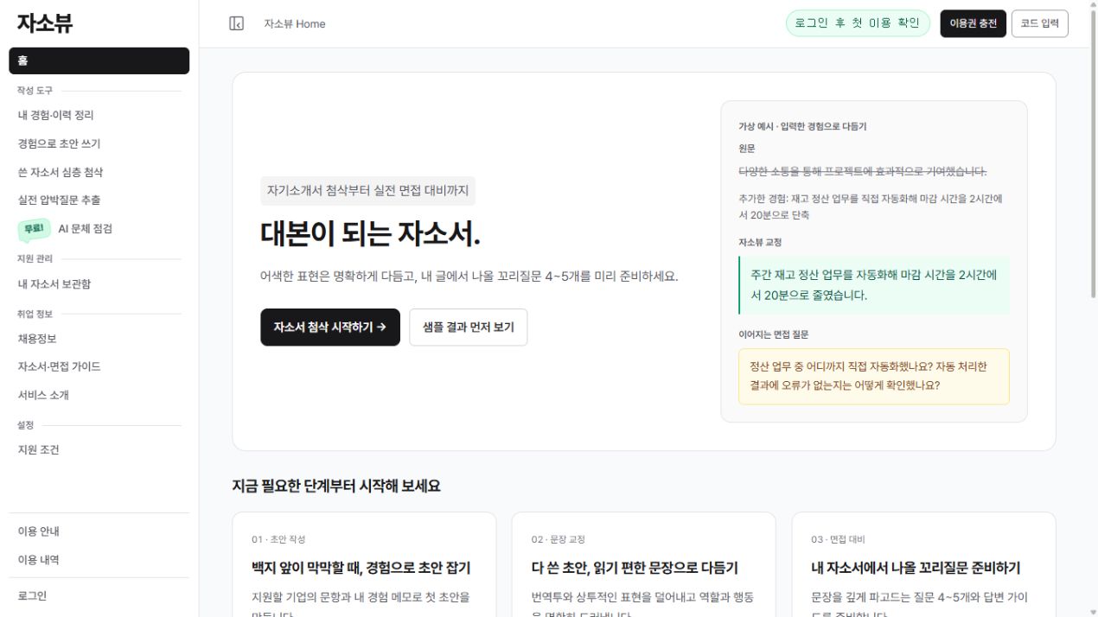1098x617 pixels.
Task: Click the 이용권 충전 button
Action: [973, 23]
